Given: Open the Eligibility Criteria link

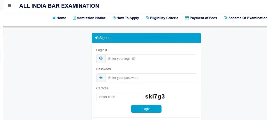Looking at the screenshot, I should pyautogui.click(x=164, y=18).
